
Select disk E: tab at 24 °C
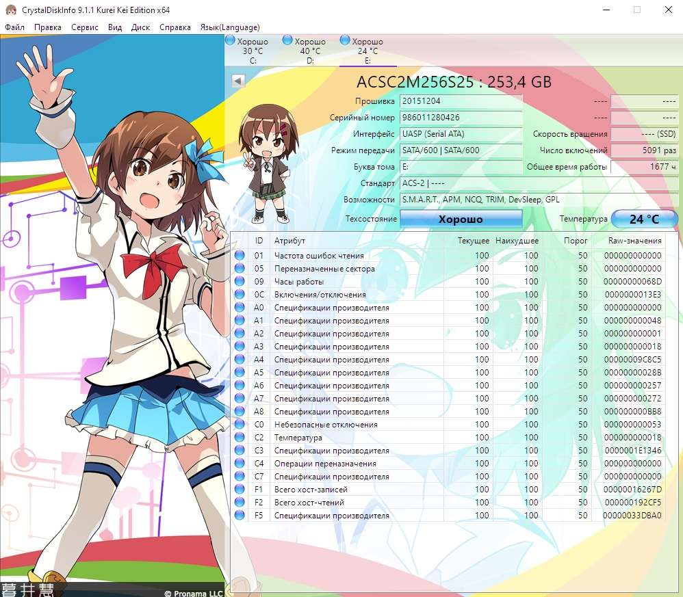coord(368,51)
